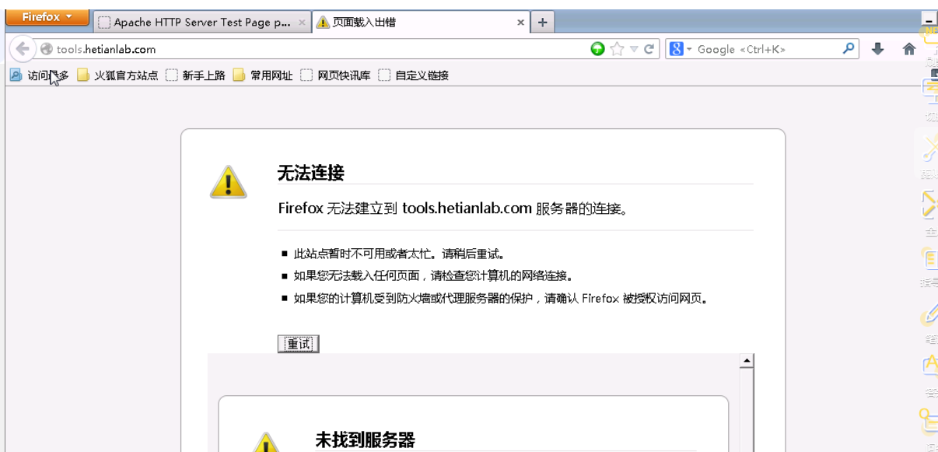Click the globe site identity icon
Viewport: 938px width, 452px height.
click(46, 49)
